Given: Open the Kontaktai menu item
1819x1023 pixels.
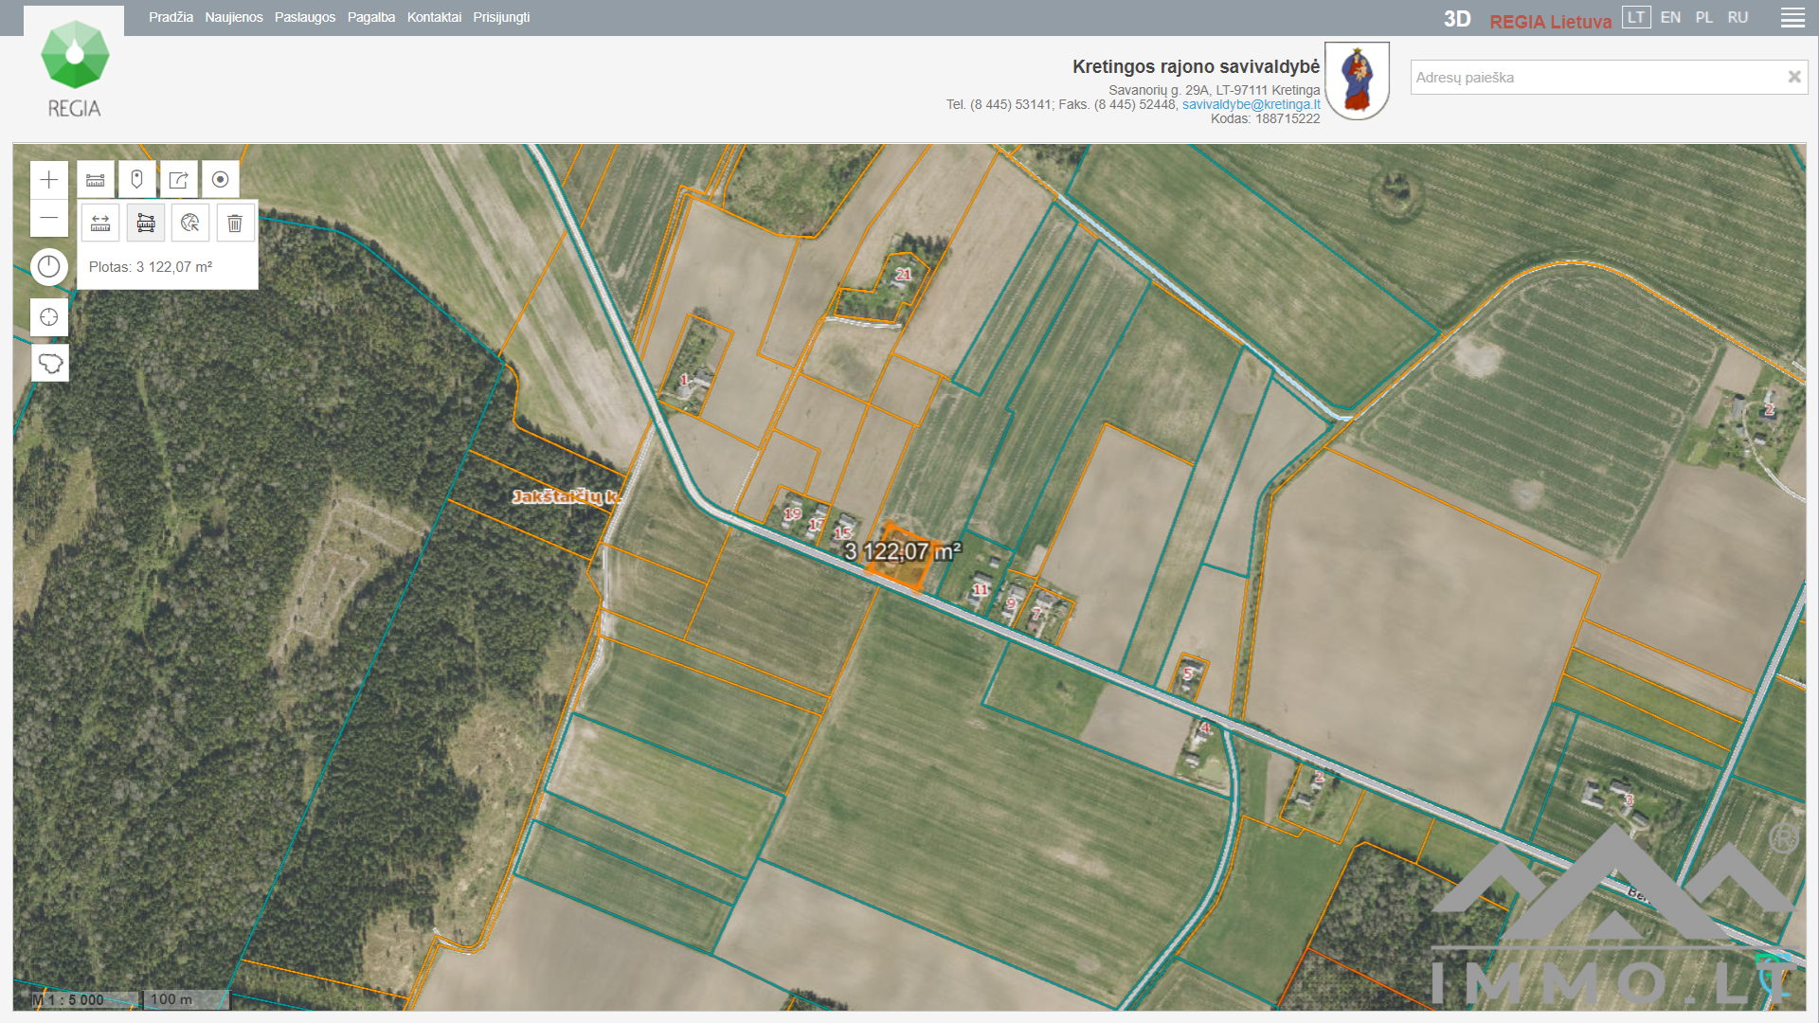Looking at the screenshot, I should tap(434, 17).
